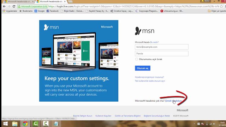Click the Parola password field
This screenshot has width=226, height=127.
[x=162, y=54]
